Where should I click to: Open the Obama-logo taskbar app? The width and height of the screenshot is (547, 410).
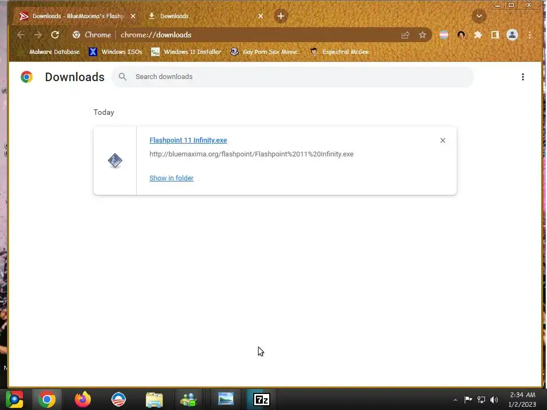tap(118, 399)
